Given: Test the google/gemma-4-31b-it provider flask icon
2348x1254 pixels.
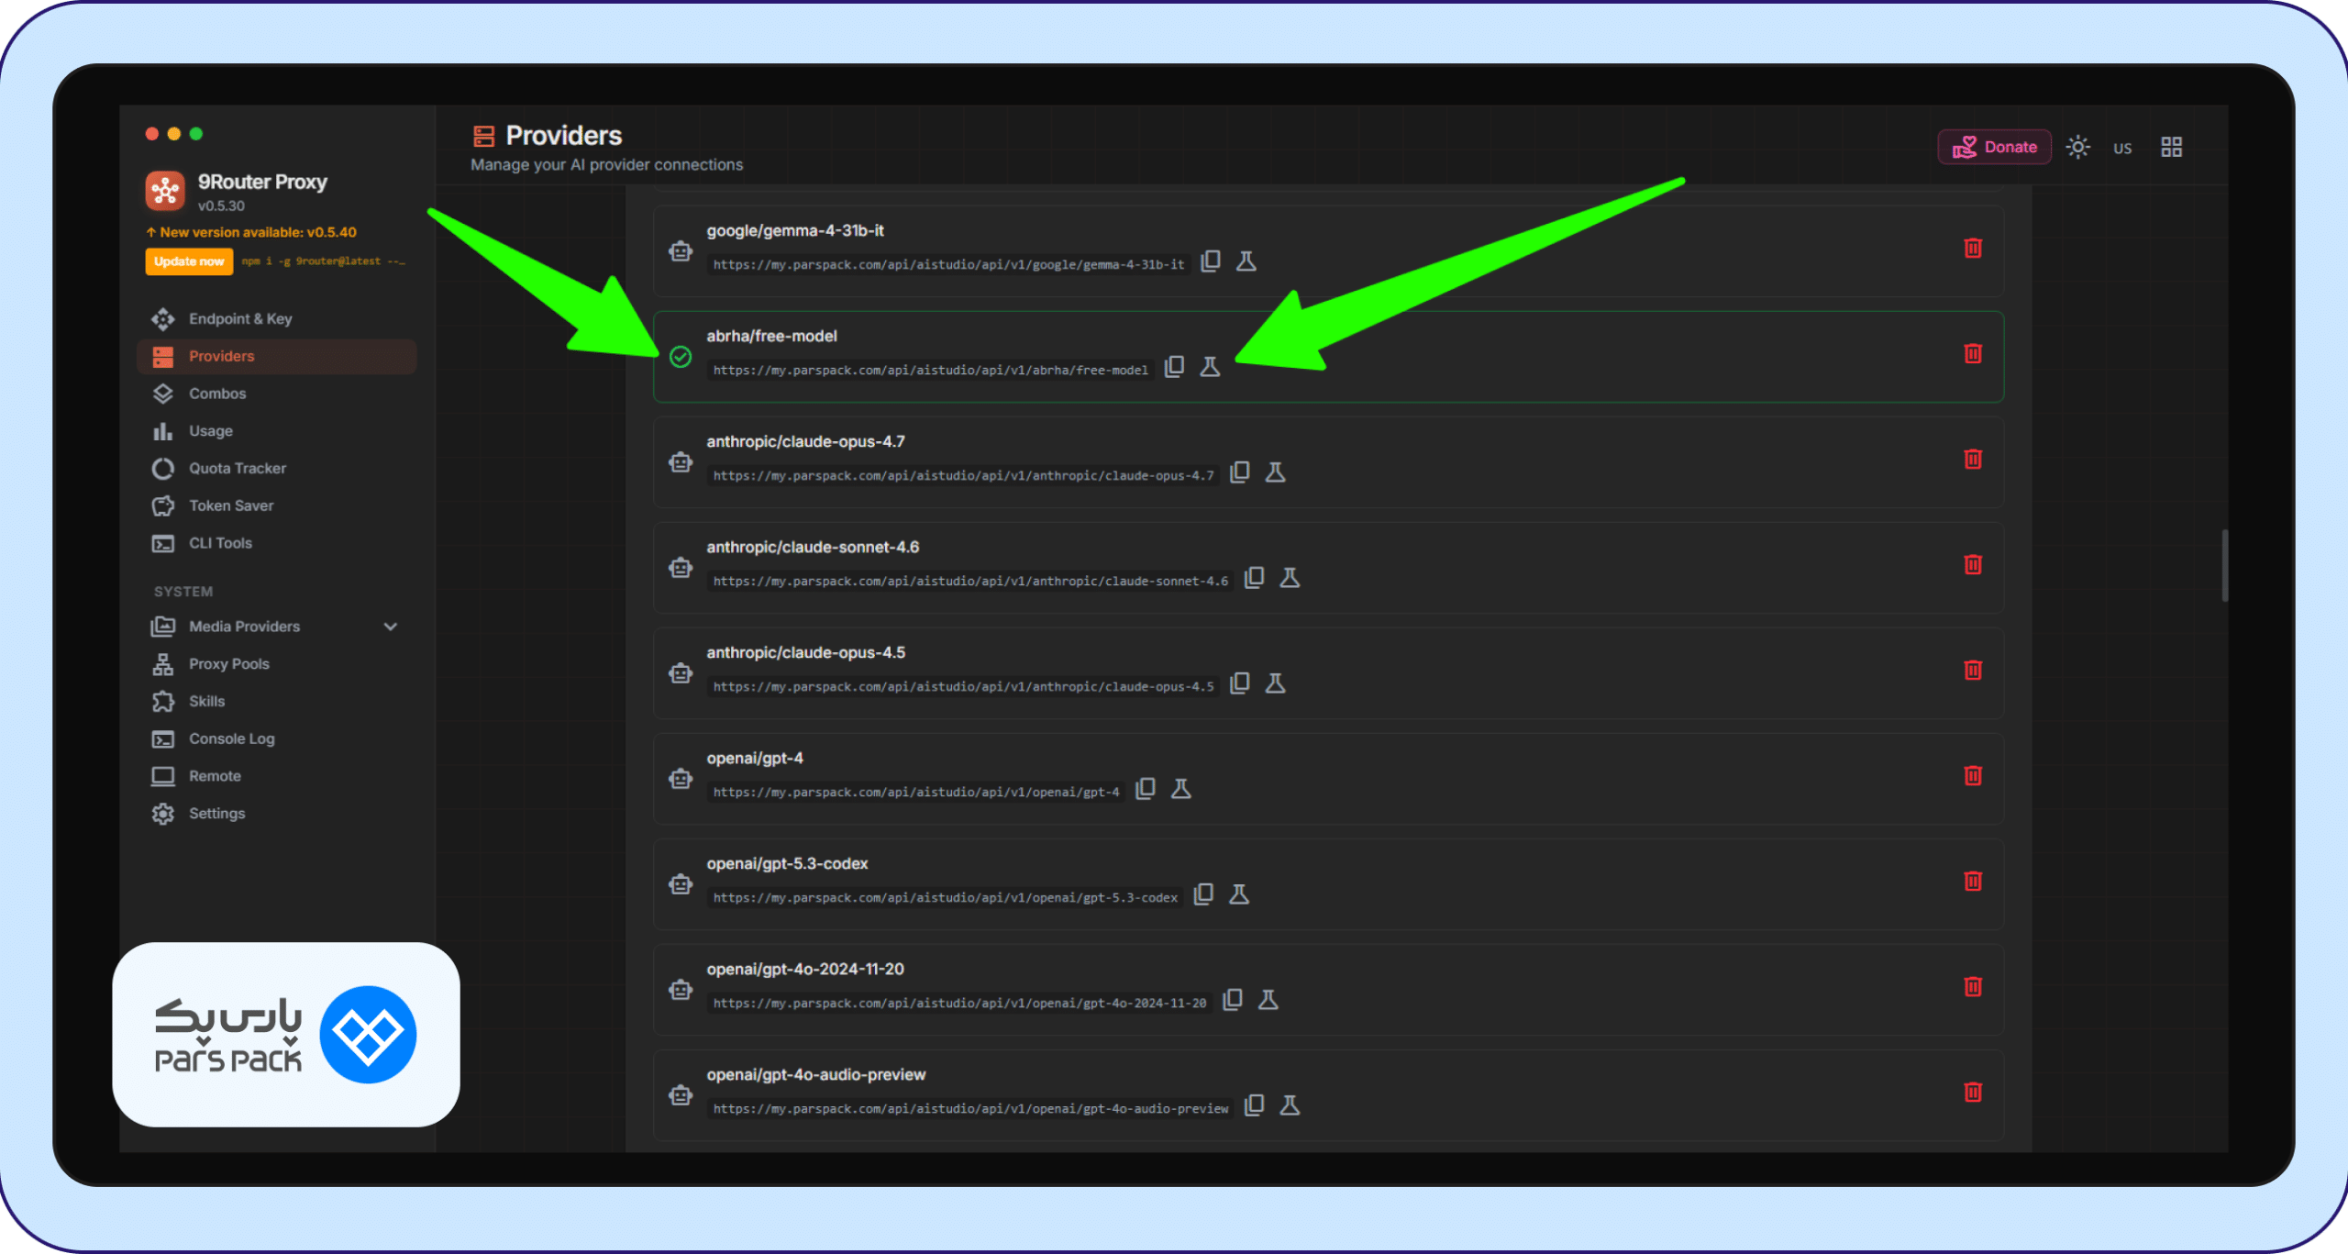Looking at the screenshot, I should pyautogui.click(x=1246, y=261).
